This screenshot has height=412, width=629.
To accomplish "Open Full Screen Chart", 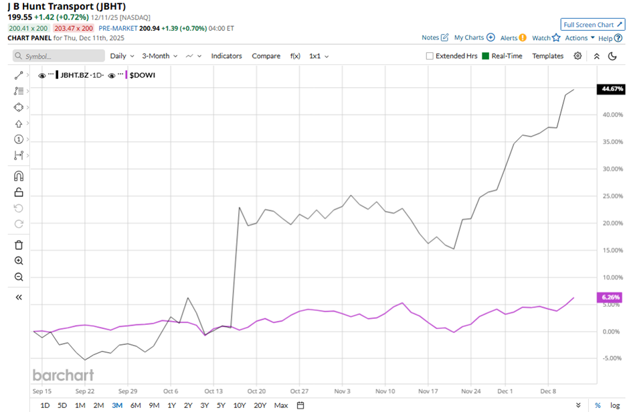I will click(592, 25).
